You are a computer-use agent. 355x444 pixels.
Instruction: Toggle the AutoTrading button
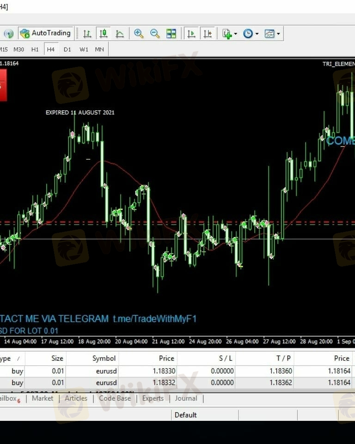pyautogui.click(x=45, y=33)
